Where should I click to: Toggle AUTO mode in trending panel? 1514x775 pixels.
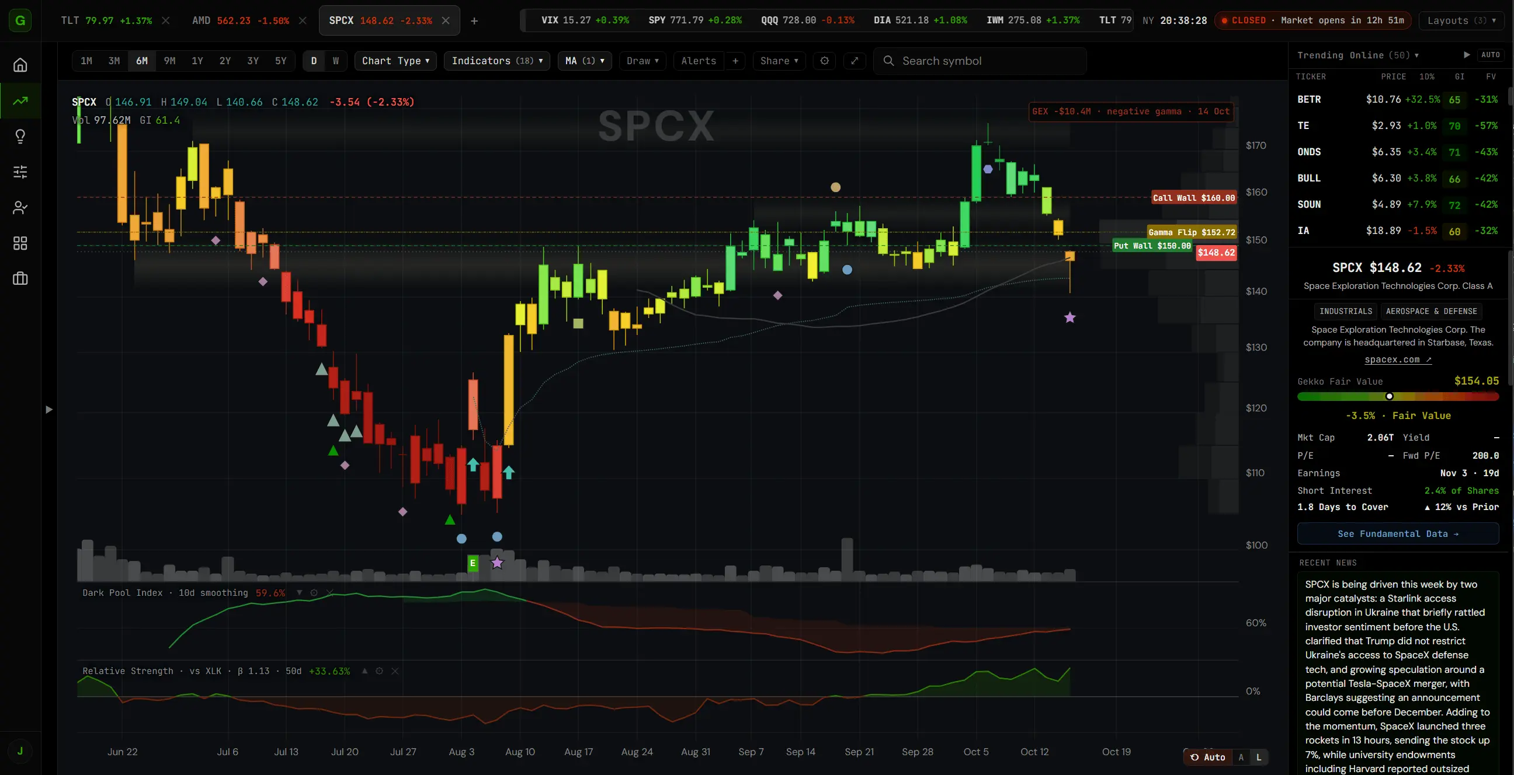[1491, 55]
